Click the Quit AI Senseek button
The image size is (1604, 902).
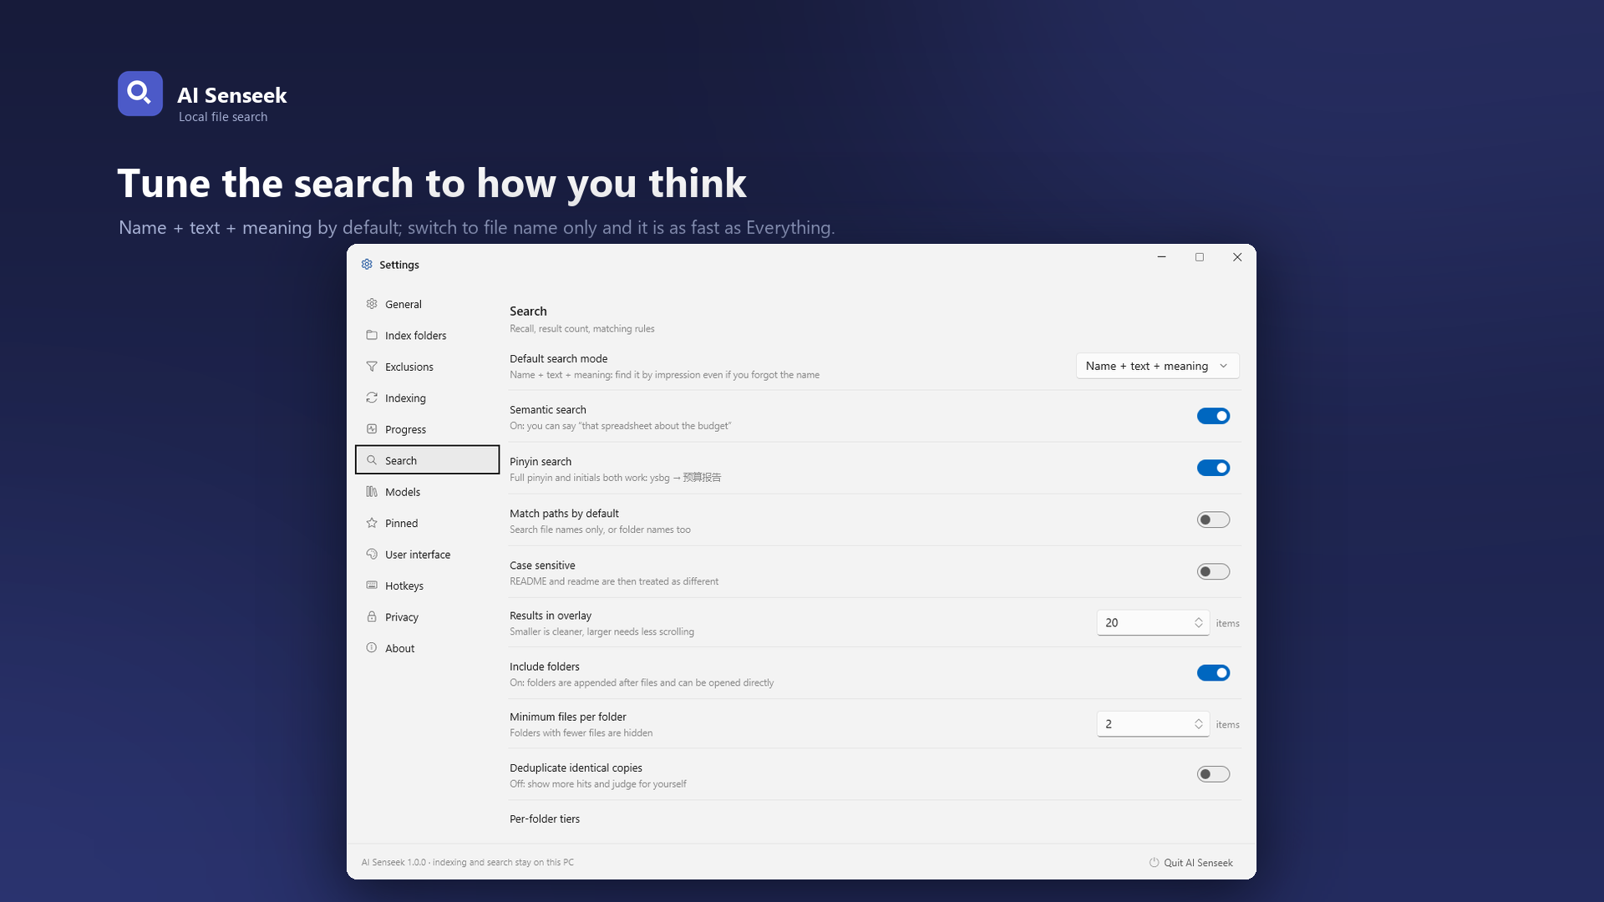(x=1190, y=863)
